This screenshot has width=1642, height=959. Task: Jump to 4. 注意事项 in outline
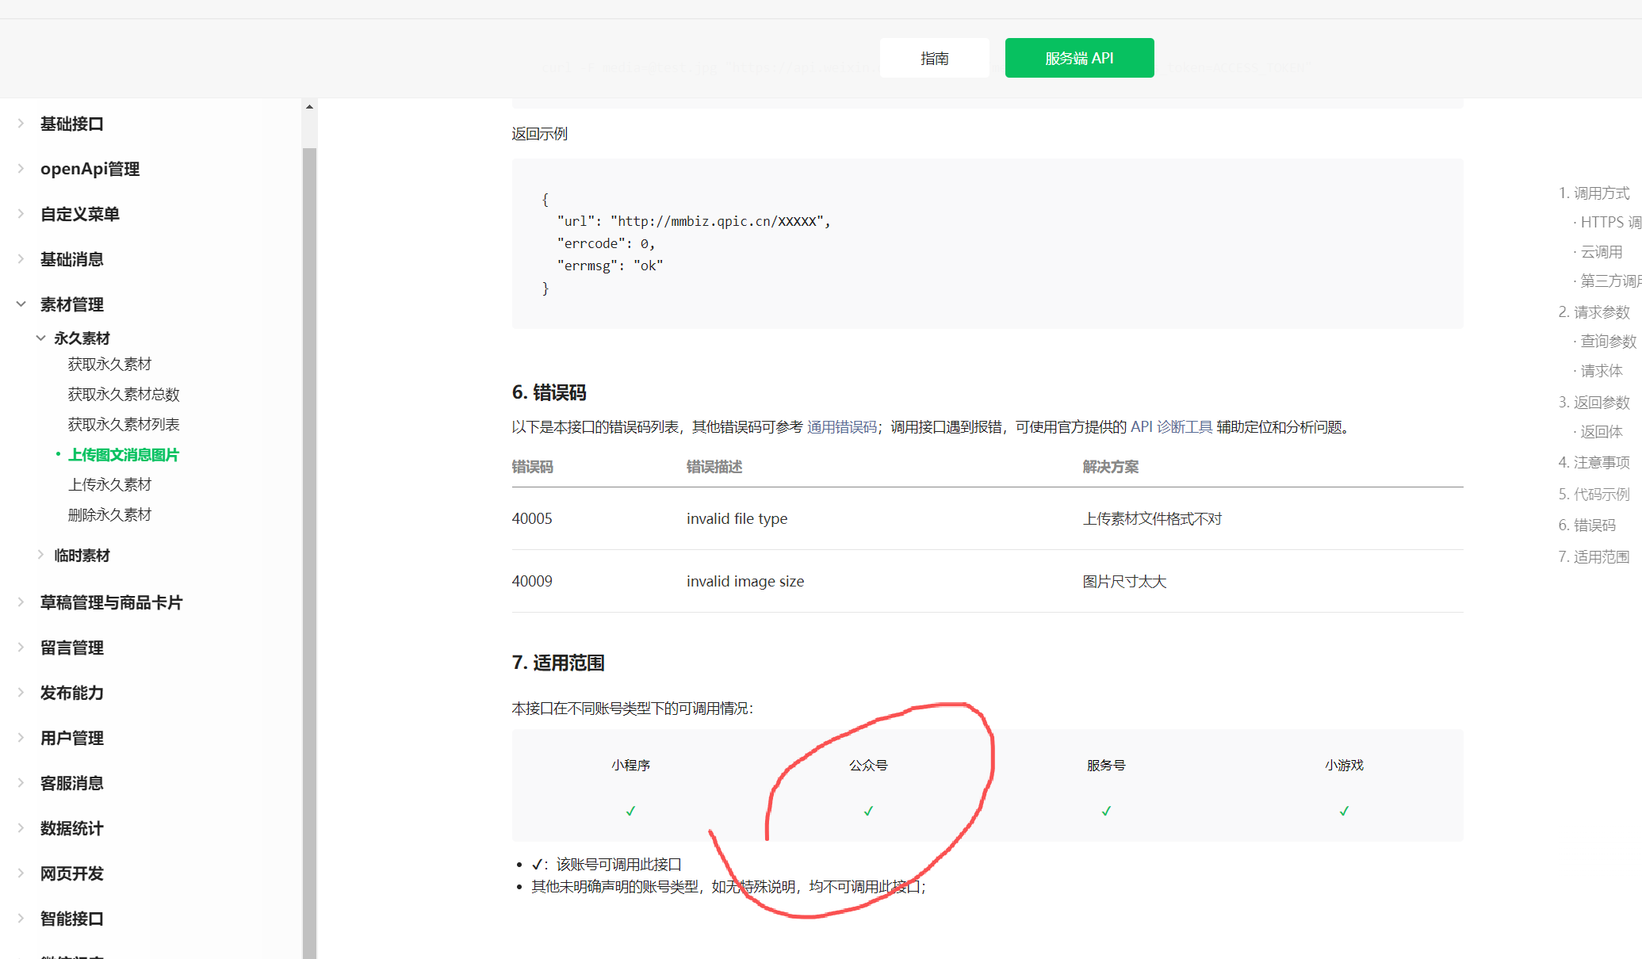click(1594, 463)
